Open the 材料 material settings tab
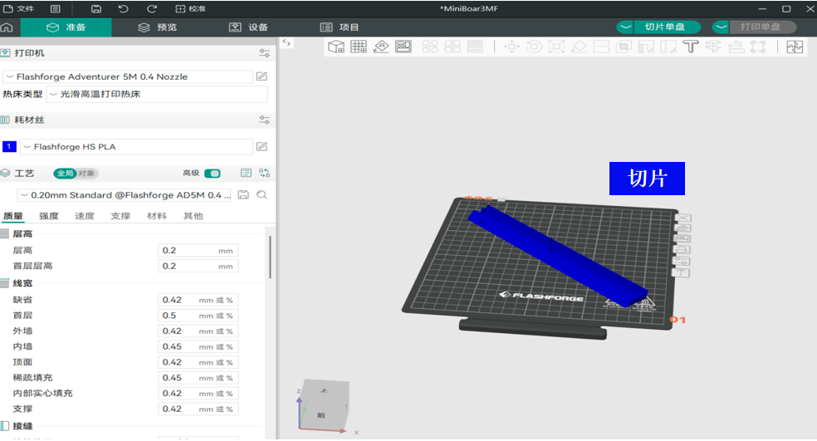This screenshot has width=817, height=441. [x=156, y=216]
